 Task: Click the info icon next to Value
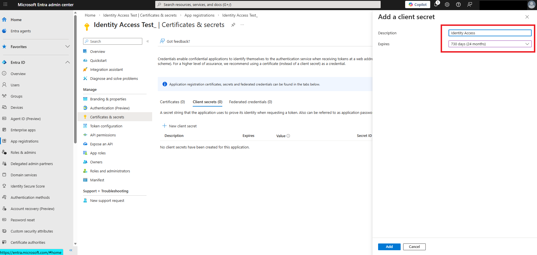coord(288,136)
